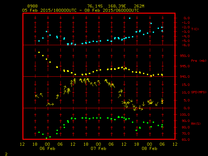The height and width of the screenshot is (156, 208).
Task: Click the 07 Feb date label
Action: pos(98,148)
